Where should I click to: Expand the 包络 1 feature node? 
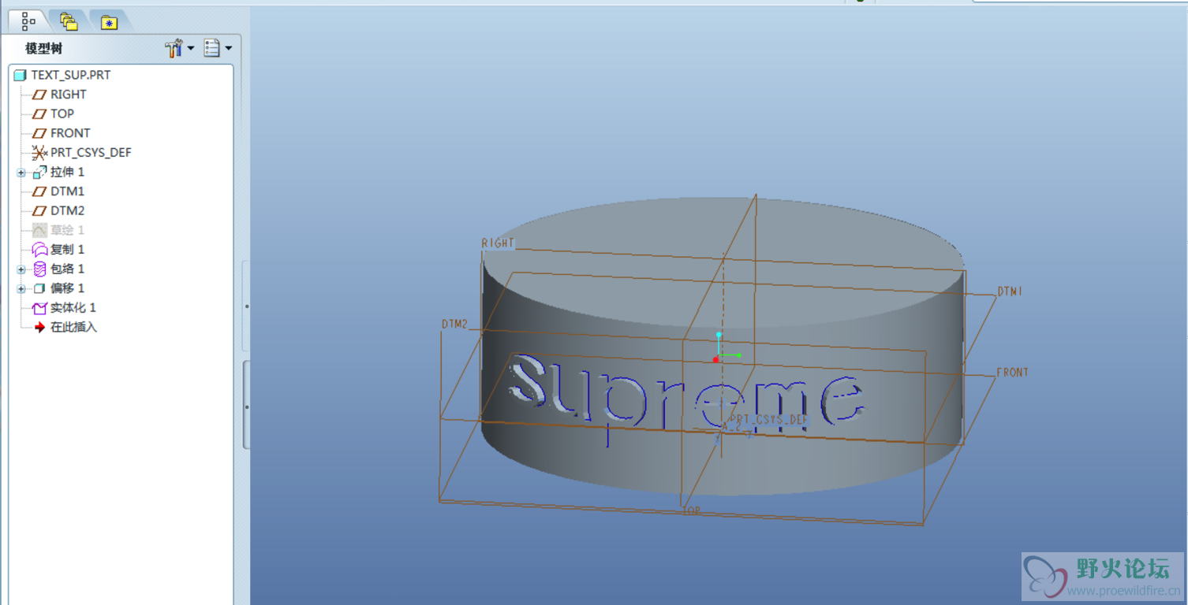point(21,269)
